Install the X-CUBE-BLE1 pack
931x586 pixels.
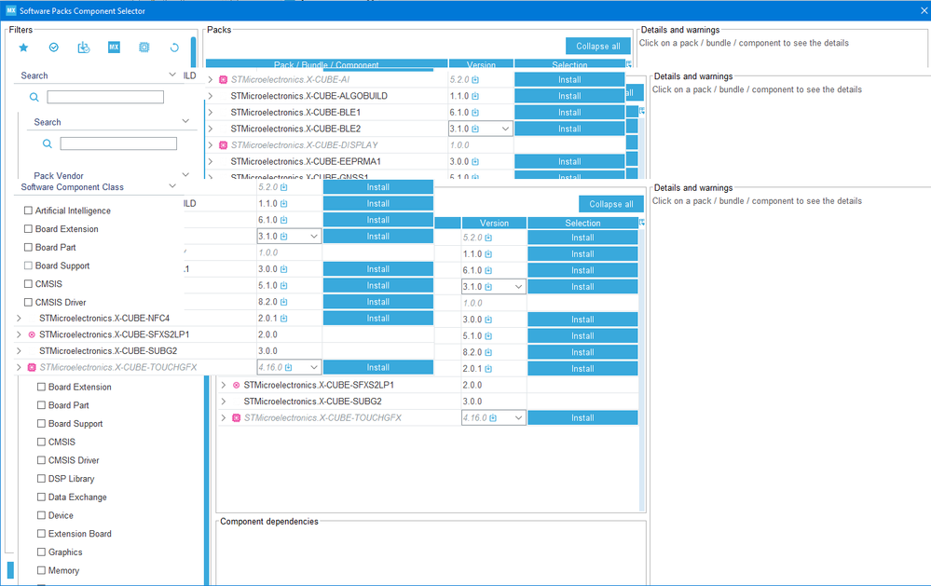[569, 112]
